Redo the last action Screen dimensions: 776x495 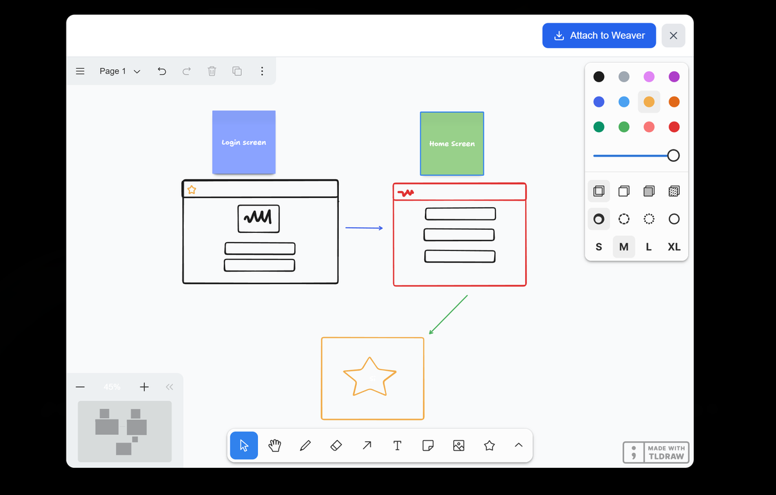click(x=186, y=71)
